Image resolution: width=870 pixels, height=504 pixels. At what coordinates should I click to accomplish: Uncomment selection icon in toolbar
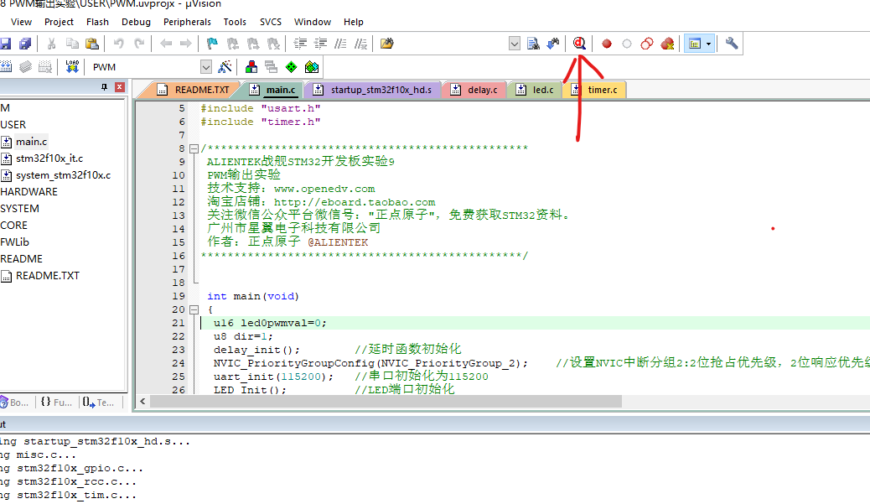[360, 44]
